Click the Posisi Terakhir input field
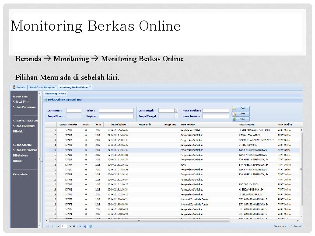Image resolution: width=315 pixels, height=236 pixels. click(216, 111)
